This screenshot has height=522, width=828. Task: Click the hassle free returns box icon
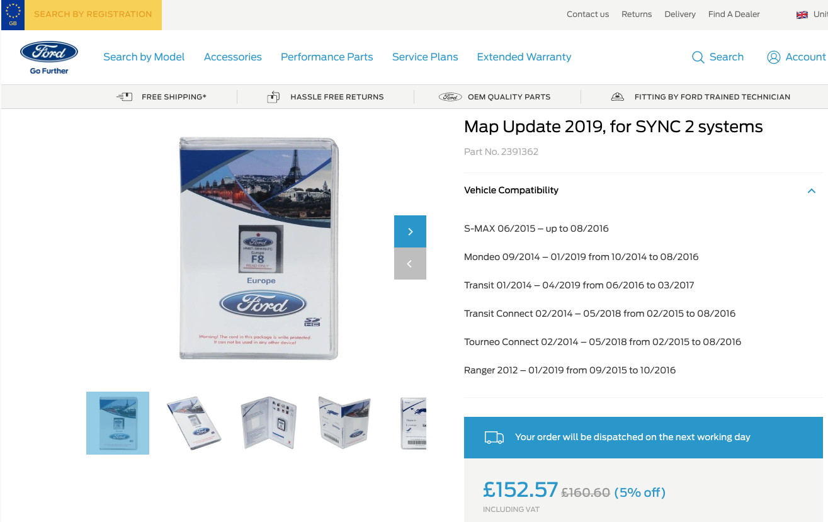(273, 97)
